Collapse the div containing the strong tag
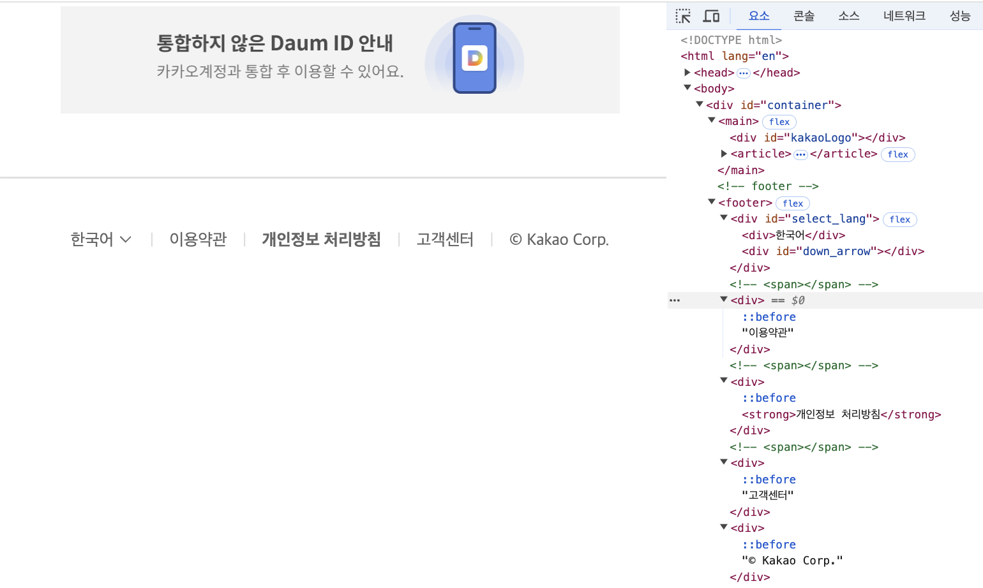This screenshot has width=983, height=588. (724, 381)
